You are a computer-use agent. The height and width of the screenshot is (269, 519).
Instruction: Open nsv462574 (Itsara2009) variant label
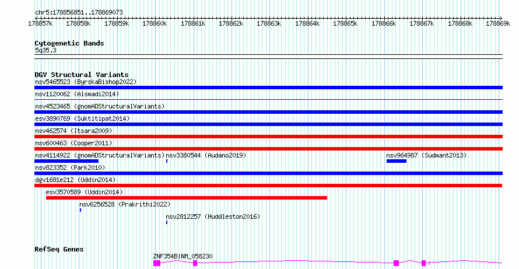point(73,131)
